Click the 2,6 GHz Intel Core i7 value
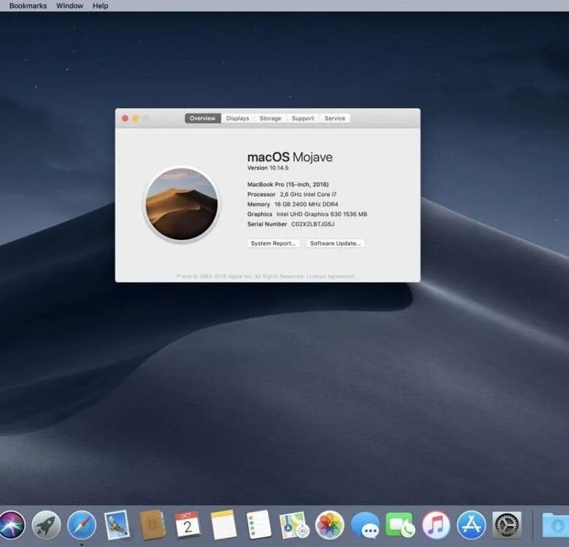Image resolution: width=569 pixels, height=547 pixels. (308, 195)
